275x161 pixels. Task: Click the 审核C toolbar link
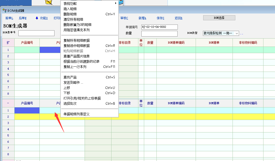124,18
